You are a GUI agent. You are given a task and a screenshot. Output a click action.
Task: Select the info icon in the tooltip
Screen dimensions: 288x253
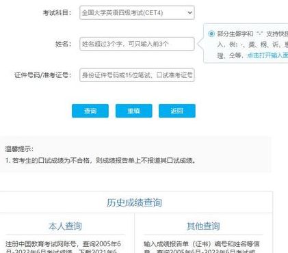pos(211,34)
